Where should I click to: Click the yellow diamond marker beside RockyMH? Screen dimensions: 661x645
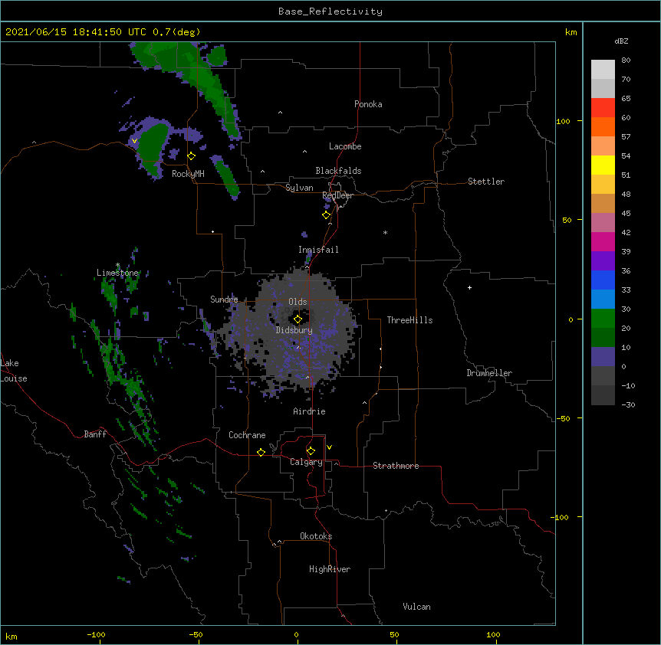click(192, 156)
